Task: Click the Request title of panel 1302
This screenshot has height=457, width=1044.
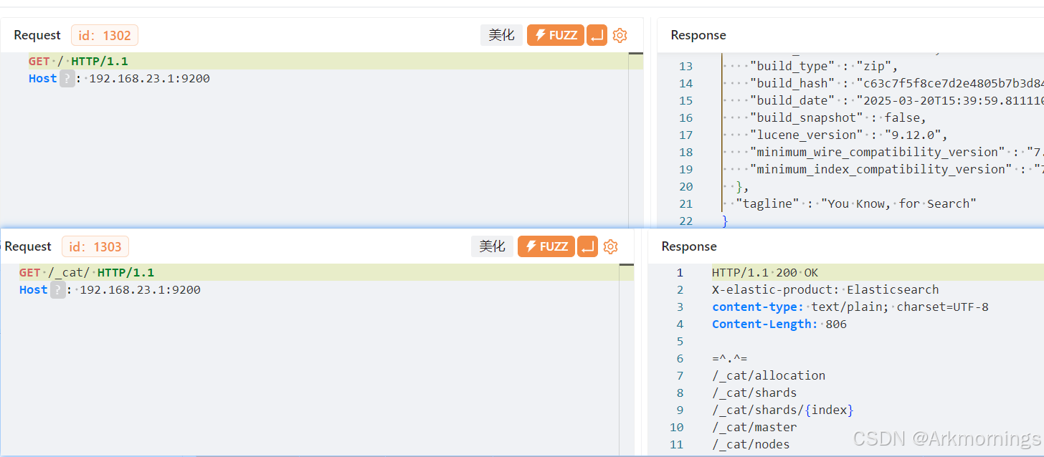Action: coord(37,35)
